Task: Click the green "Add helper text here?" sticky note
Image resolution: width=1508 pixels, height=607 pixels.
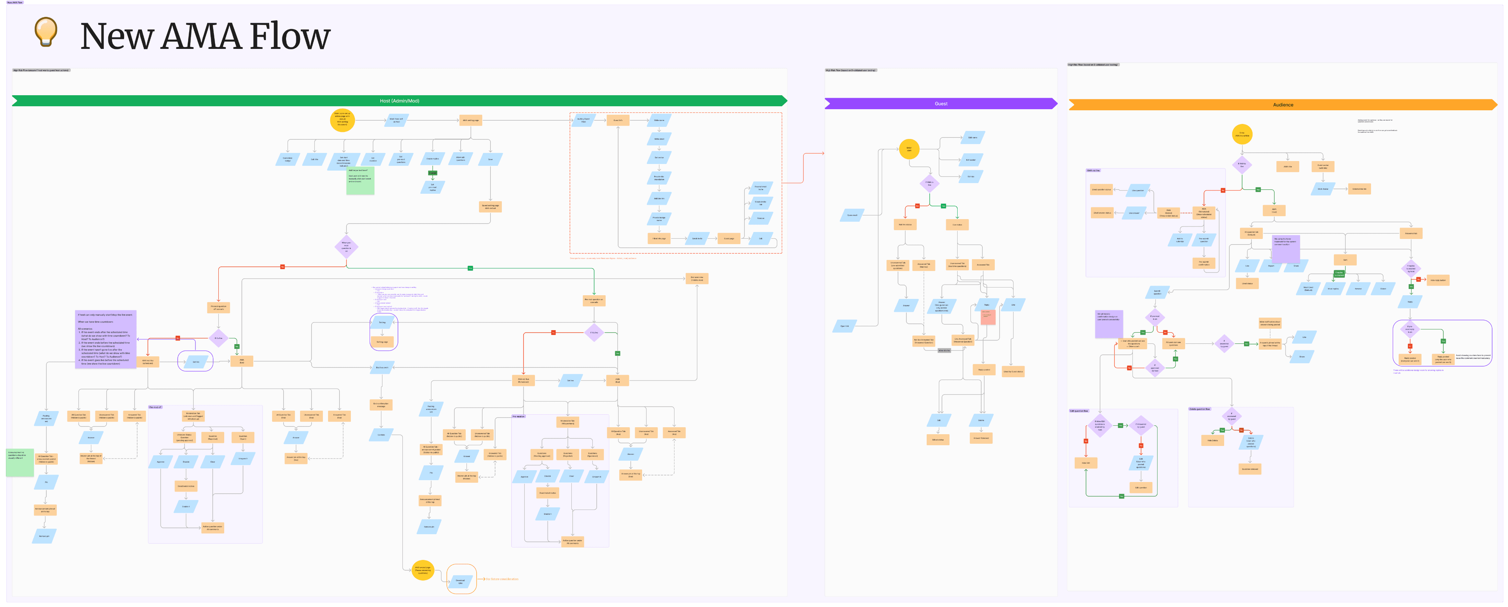Action: [360, 181]
